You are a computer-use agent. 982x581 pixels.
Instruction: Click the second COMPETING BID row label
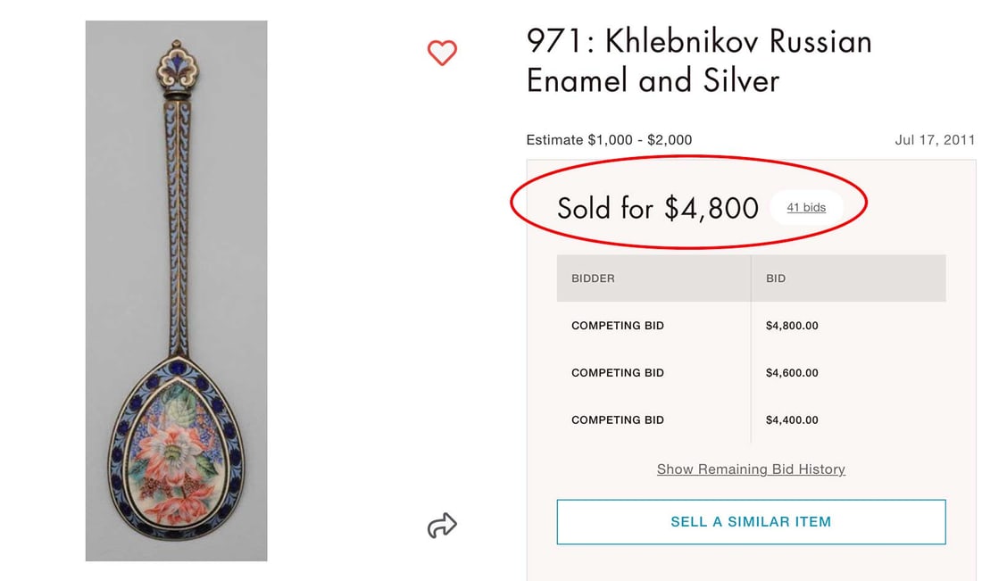coord(618,373)
